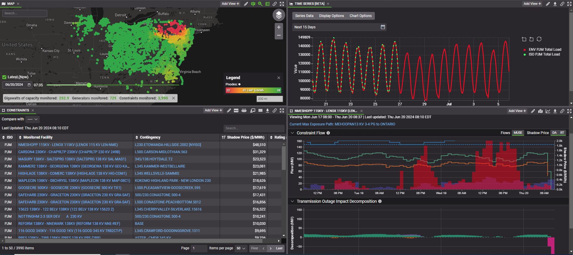This screenshot has width=573, height=255.
Task: Open the map layers selector button
Action: (x=279, y=15)
